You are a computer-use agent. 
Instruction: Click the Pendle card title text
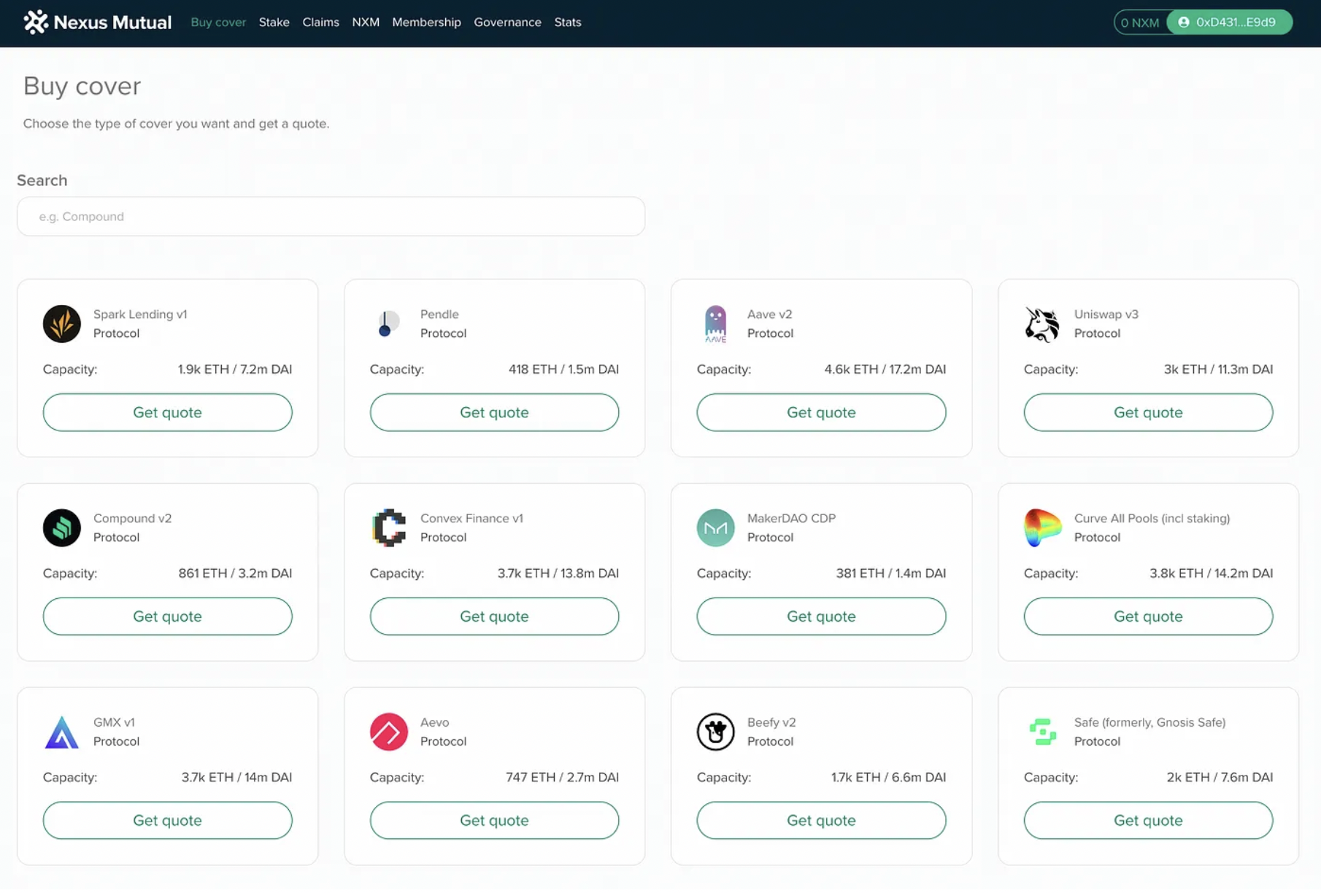click(x=439, y=314)
